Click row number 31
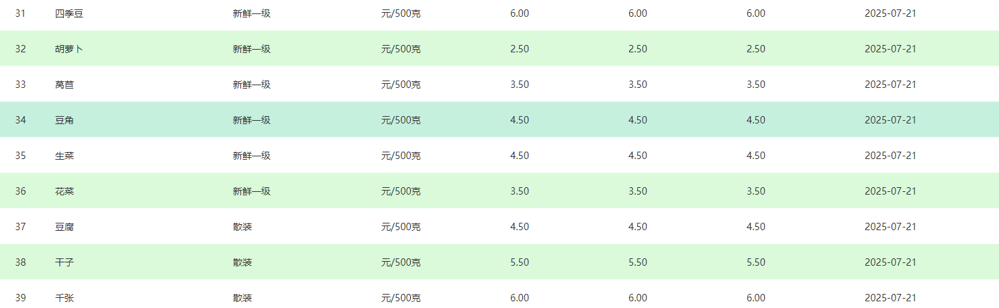Viewport: 999px width, 308px height. (20, 13)
